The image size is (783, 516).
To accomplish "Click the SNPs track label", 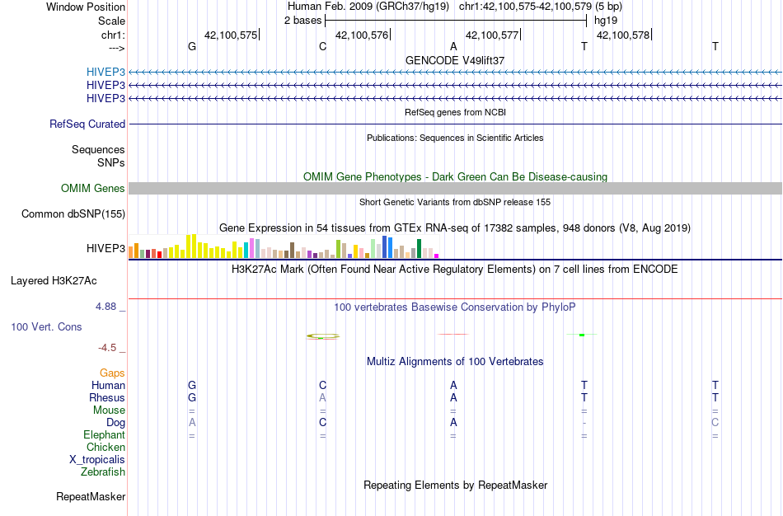I will (111, 162).
